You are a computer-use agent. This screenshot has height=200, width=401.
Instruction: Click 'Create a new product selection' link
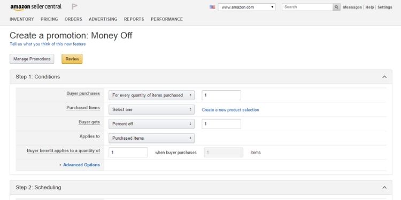coord(230,110)
